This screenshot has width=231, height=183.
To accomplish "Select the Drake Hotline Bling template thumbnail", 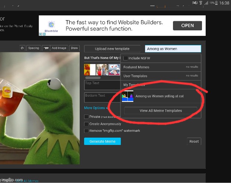I will 90,70.
